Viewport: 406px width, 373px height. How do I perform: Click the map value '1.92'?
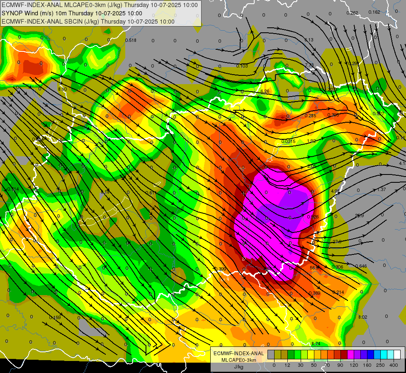311,141
